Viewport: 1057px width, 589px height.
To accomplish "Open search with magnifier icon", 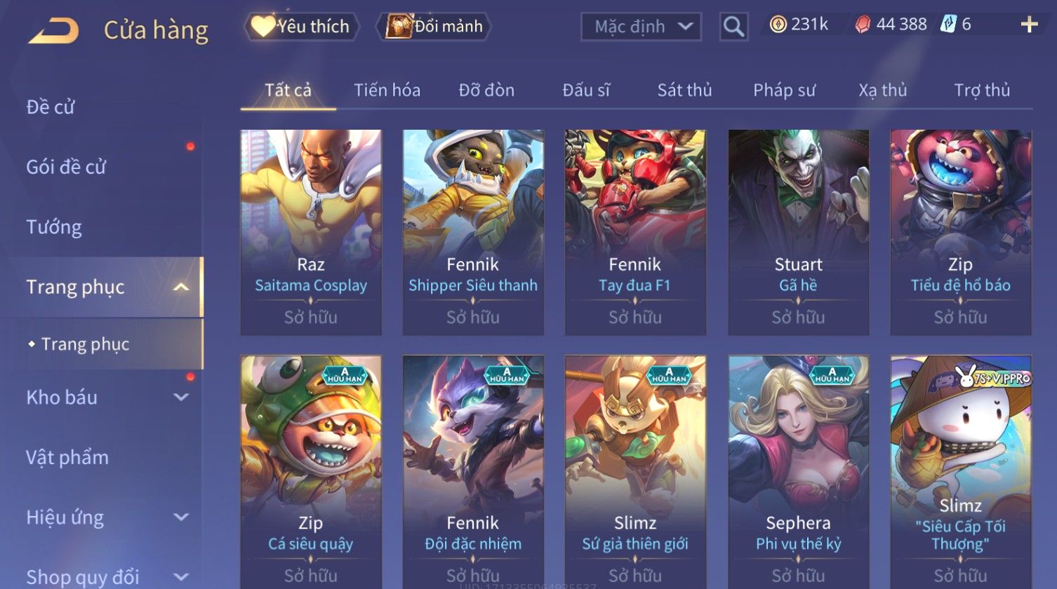I will tap(733, 27).
